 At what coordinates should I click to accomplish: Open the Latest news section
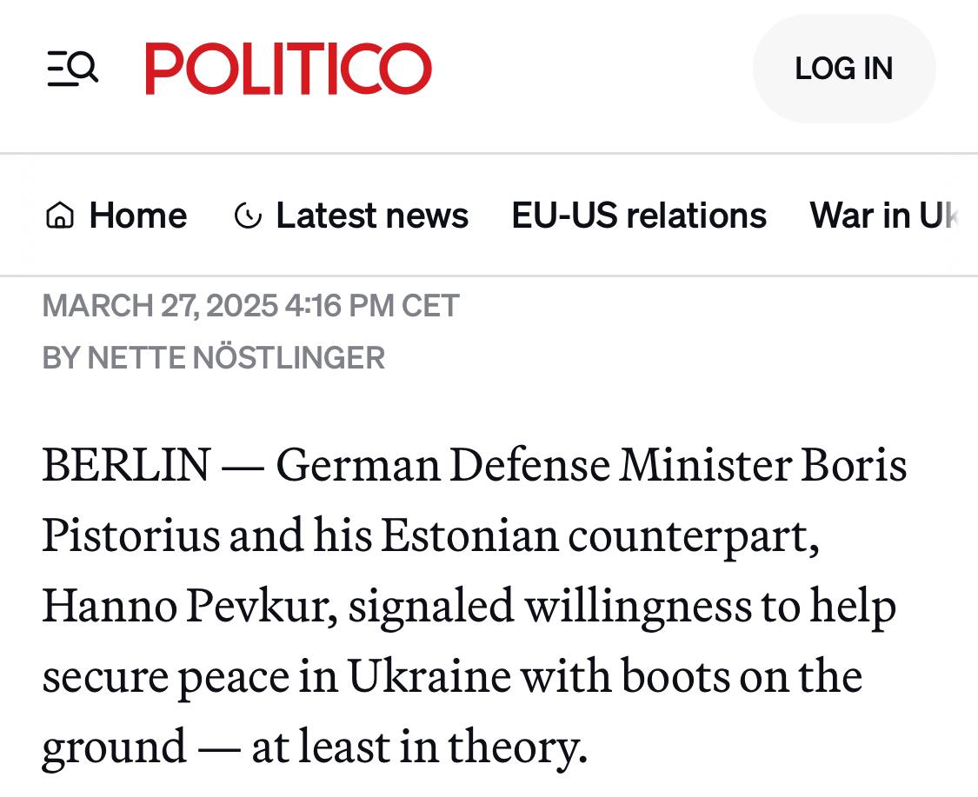[x=372, y=216]
